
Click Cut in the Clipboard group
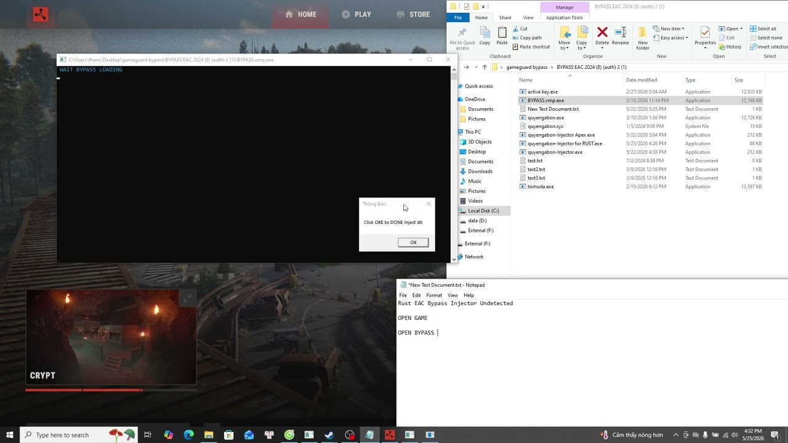click(519, 29)
